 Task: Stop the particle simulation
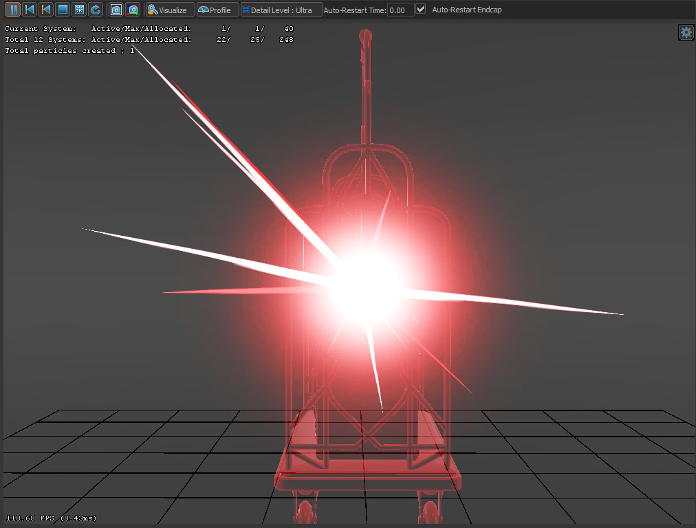63,10
